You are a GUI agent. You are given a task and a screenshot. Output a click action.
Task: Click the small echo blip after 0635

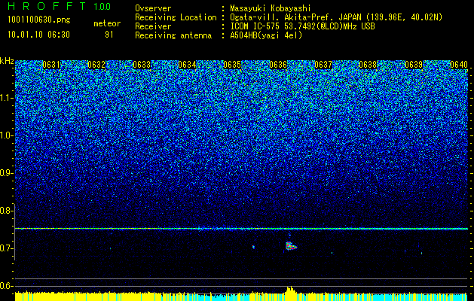pos(253,247)
